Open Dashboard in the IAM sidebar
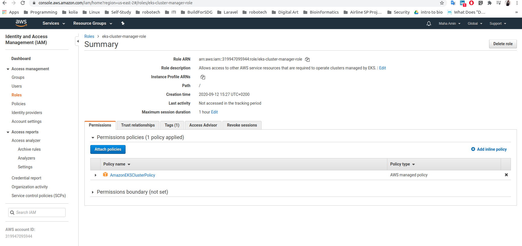This screenshot has height=246, width=522. (x=21, y=59)
